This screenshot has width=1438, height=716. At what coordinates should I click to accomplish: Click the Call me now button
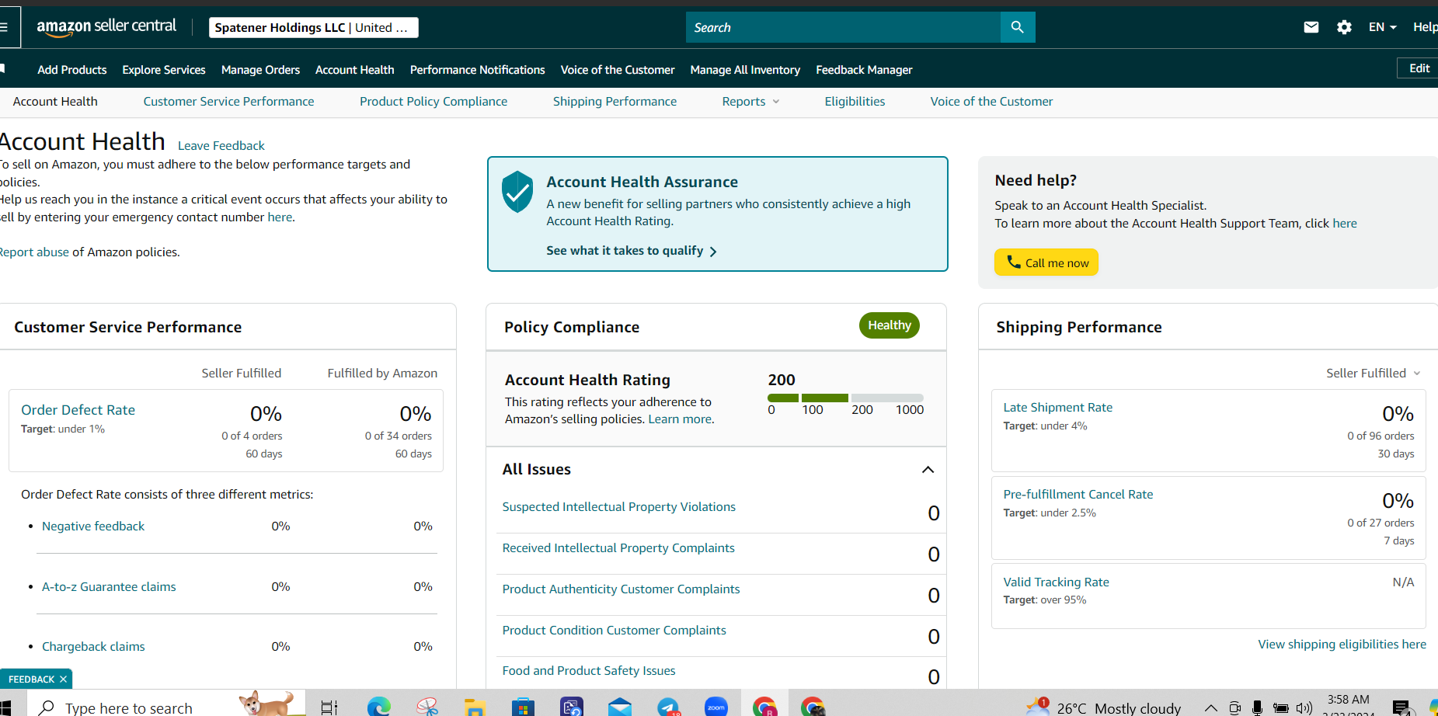click(x=1046, y=262)
